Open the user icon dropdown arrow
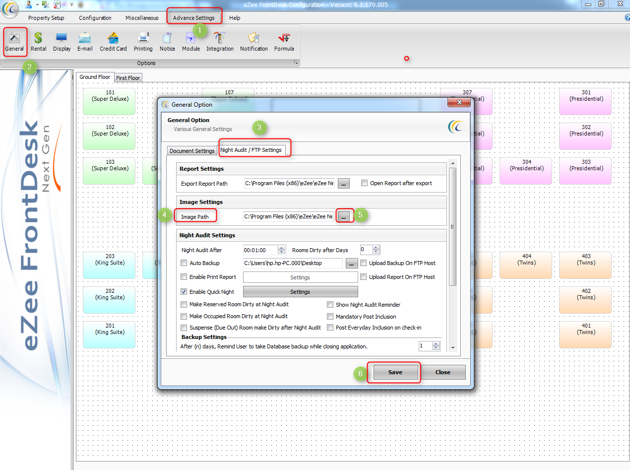The height and width of the screenshot is (470, 630). [37, 4]
